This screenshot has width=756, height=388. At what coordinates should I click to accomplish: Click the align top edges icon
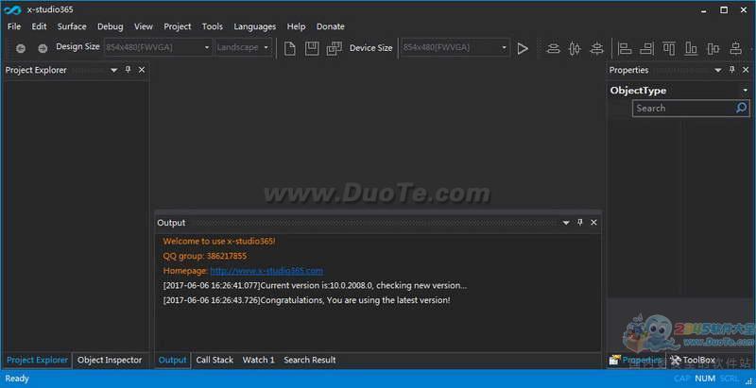coord(669,48)
